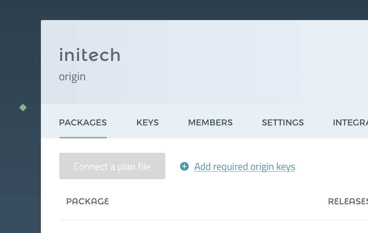Click the PACKAGE column header
The height and width of the screenshot is (233, 368).
pos(88,201)
